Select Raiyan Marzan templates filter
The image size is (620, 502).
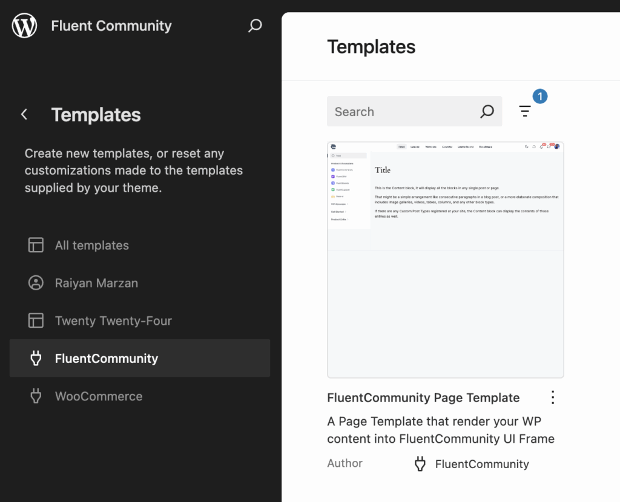point(140,283)
